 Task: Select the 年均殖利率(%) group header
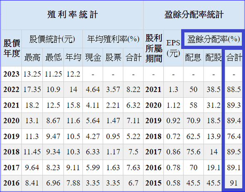point(113,39)
